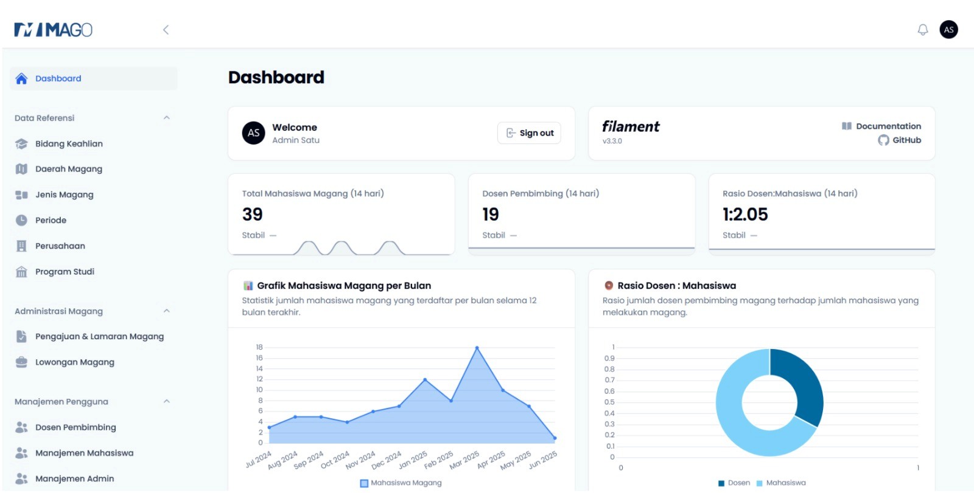The image size is (974, 493).
Task: Click the Daerah Magang map icon
Action: pyautogui.click(x=21, y=169)
